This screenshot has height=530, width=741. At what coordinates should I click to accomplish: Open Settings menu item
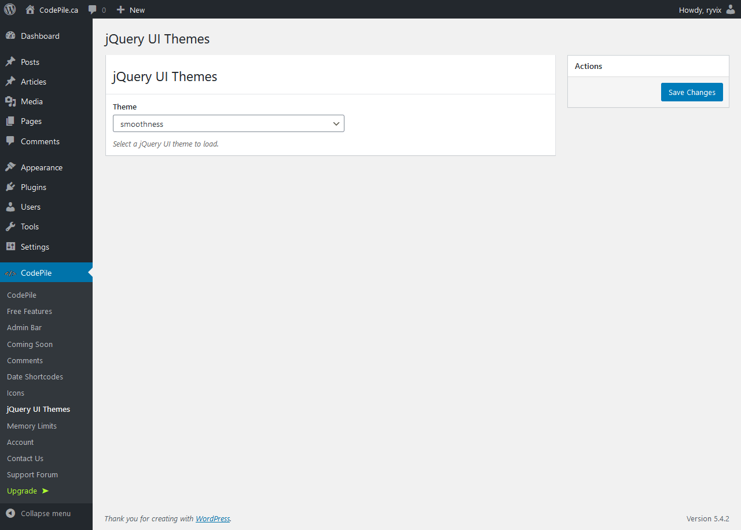click(x=46, y=247)
